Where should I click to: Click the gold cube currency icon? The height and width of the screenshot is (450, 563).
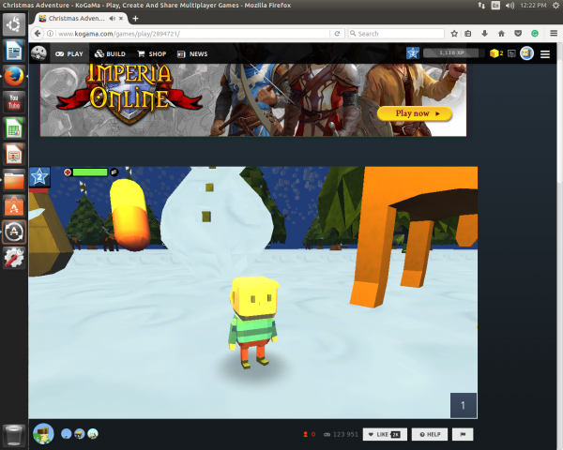pyautogui.click(x=495, y=53)
